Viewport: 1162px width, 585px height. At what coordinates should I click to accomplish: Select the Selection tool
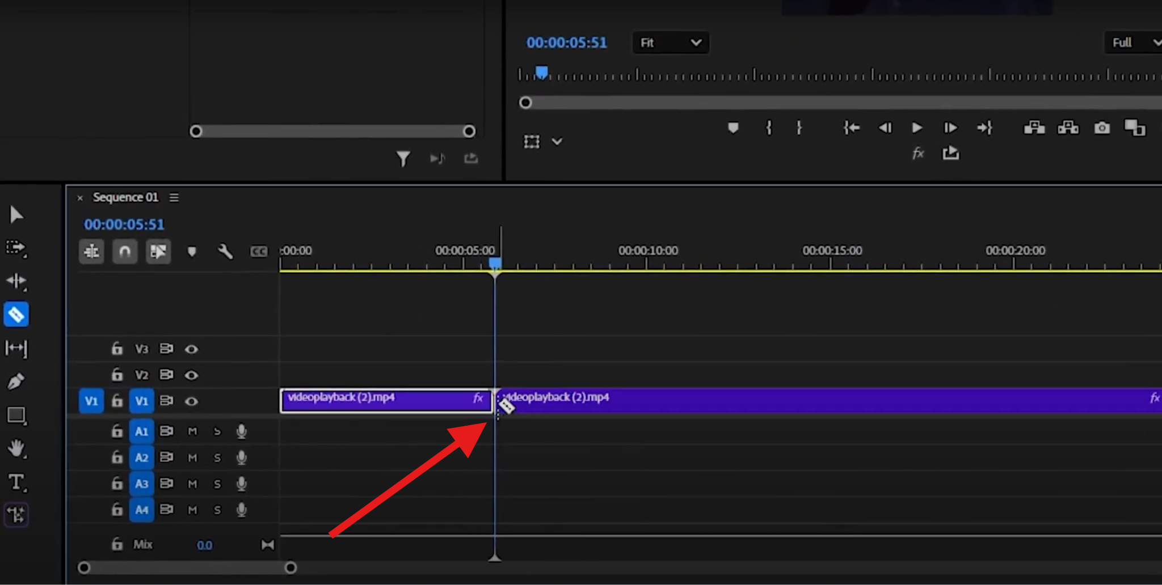(x=16, y=214)
